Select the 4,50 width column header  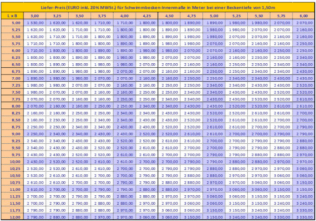click(169, 15)
